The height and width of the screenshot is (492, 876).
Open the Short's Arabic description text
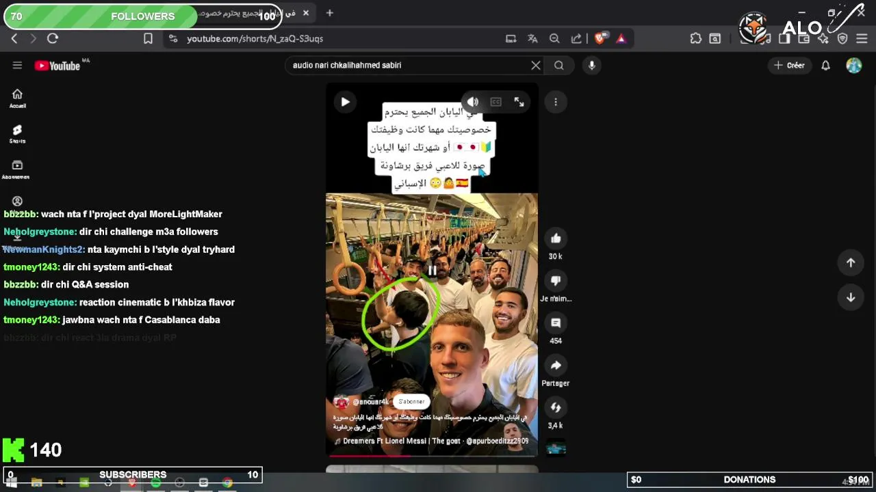[x=430, y=422]
